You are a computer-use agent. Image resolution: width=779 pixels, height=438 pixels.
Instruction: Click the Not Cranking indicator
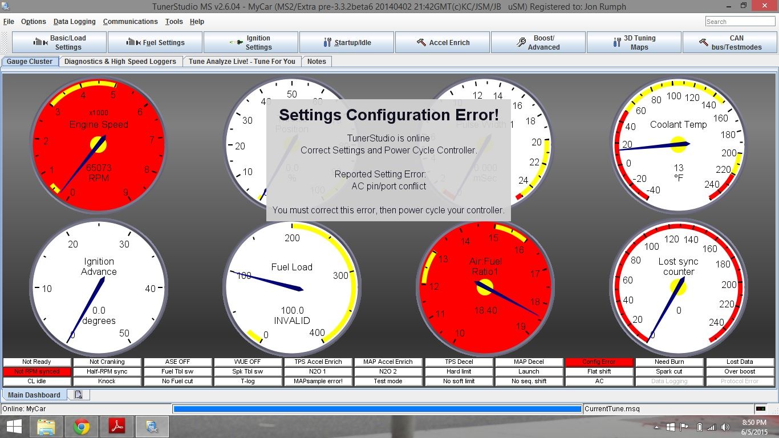pyautogui.click(x=107, y=362)
